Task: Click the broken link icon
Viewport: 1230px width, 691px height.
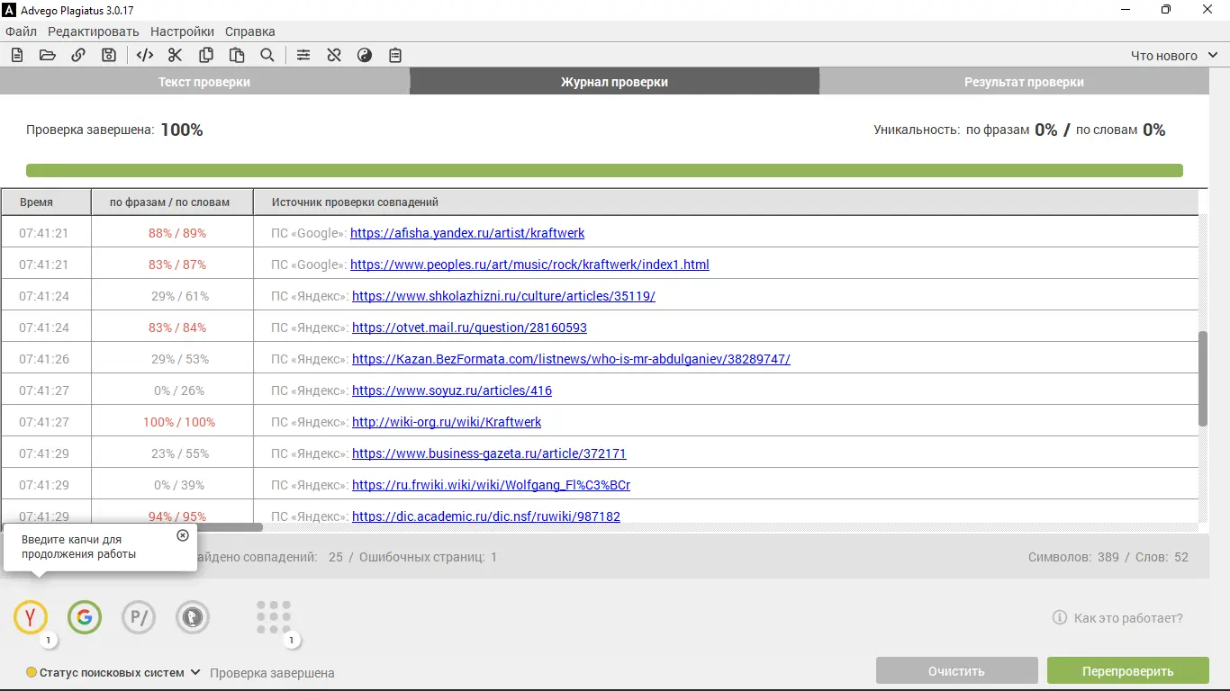Action: [334, 55]
